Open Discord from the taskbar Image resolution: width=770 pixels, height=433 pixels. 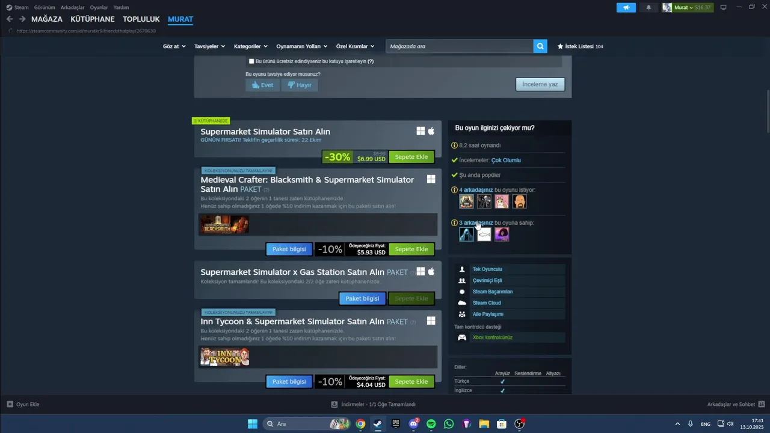pos(413,424)
